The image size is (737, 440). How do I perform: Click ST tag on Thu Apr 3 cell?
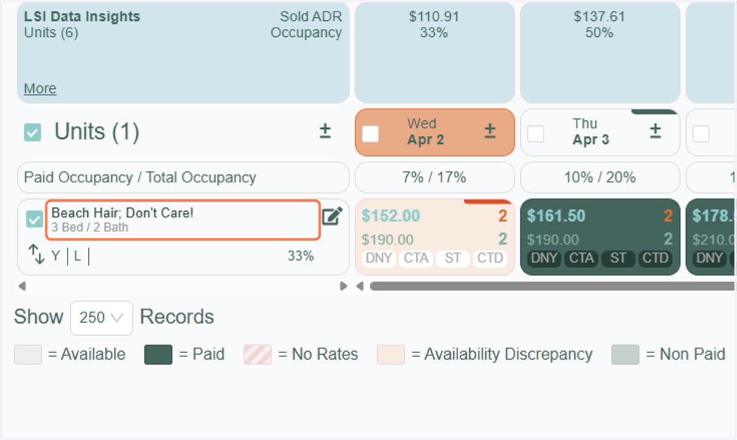click(x=618, y=258)
